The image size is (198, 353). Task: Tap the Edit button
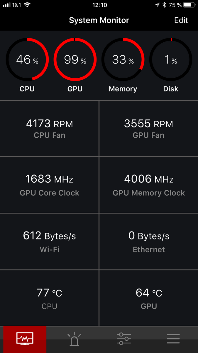pyautogui.click(x=181, y=20)
